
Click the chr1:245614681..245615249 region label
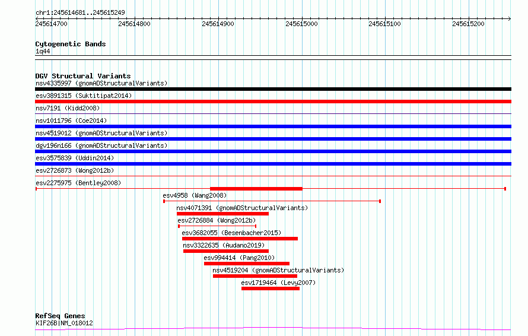point(80,12)
